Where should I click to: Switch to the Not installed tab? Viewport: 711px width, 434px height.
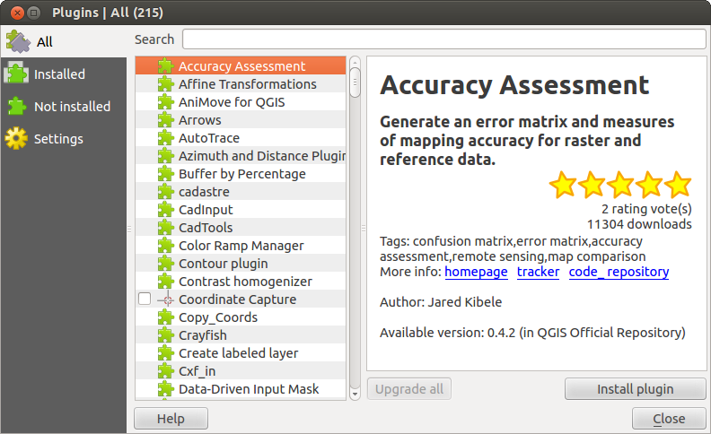coord(72,107)
